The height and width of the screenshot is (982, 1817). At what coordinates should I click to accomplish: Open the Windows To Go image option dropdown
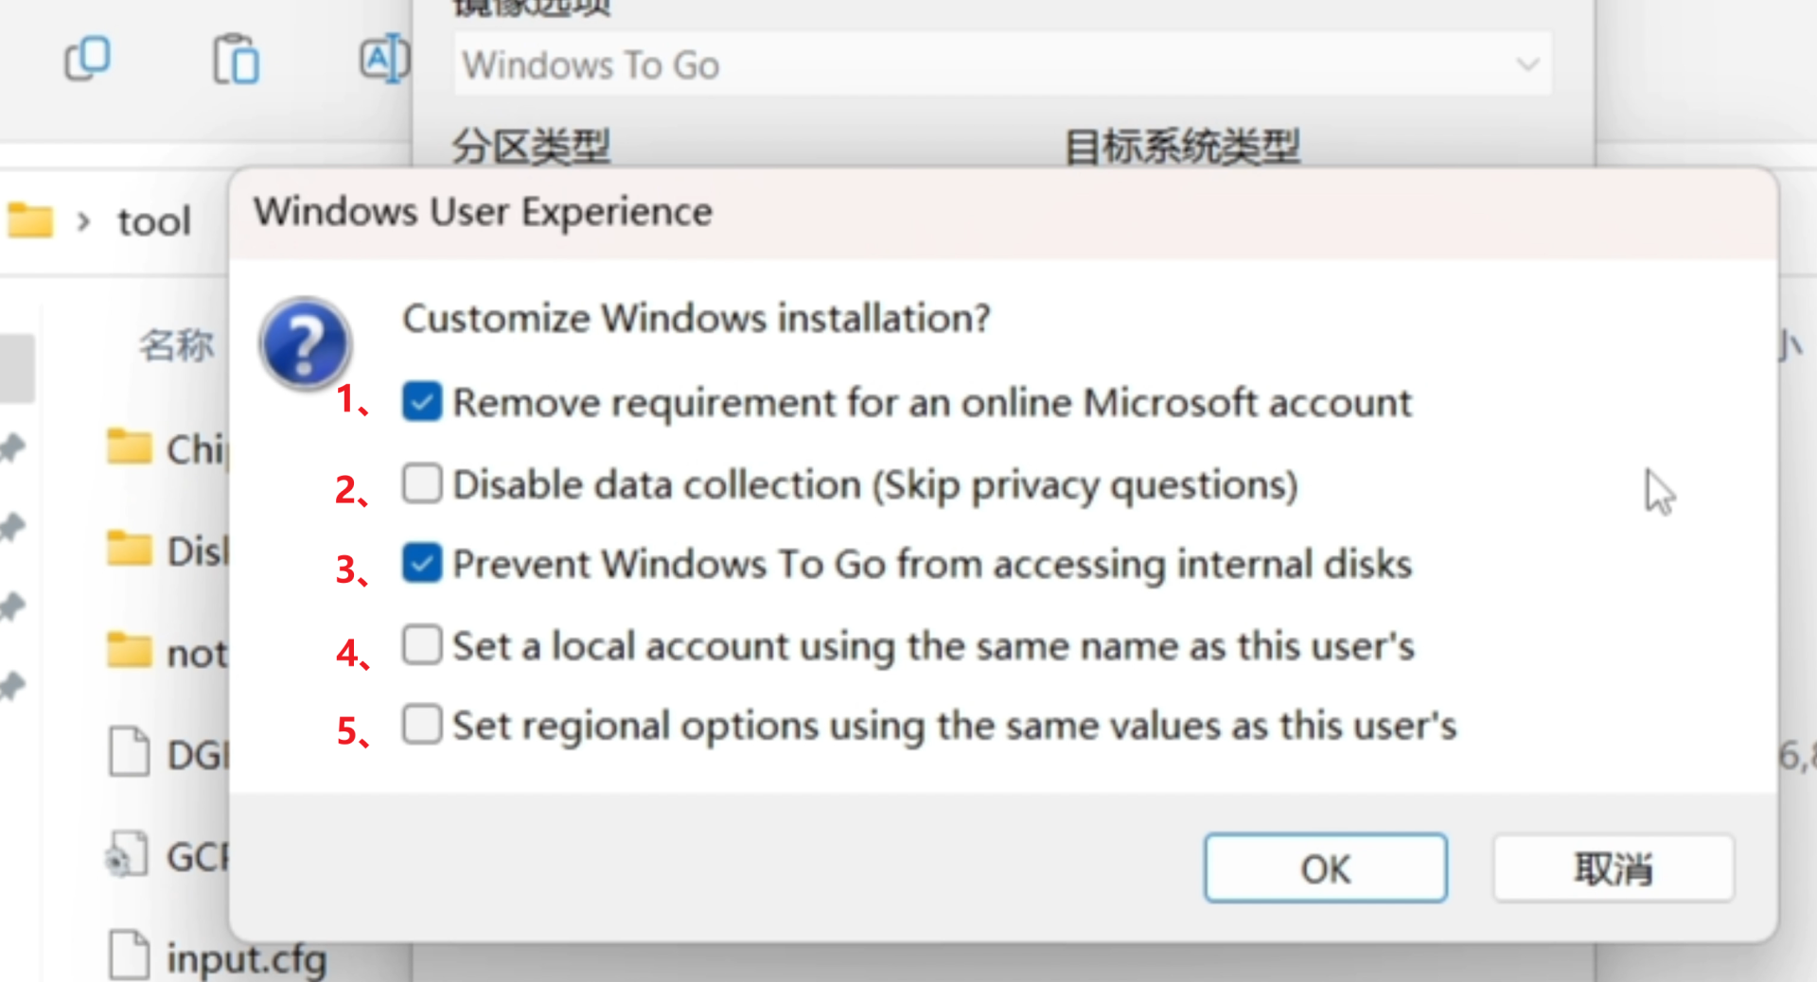(x=1002, y=64)
